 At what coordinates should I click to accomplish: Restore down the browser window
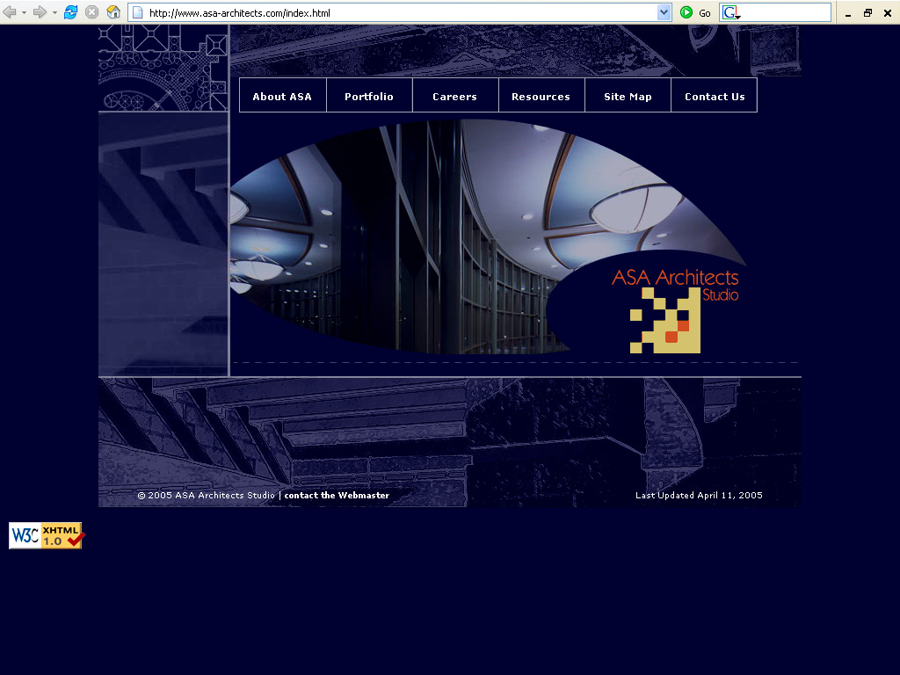(x=867, y=12)
